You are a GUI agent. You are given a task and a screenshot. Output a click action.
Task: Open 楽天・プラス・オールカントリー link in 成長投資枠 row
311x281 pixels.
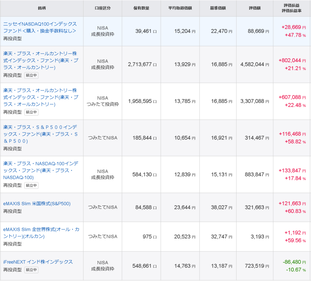pyautogui.click(x=40, y=60)
